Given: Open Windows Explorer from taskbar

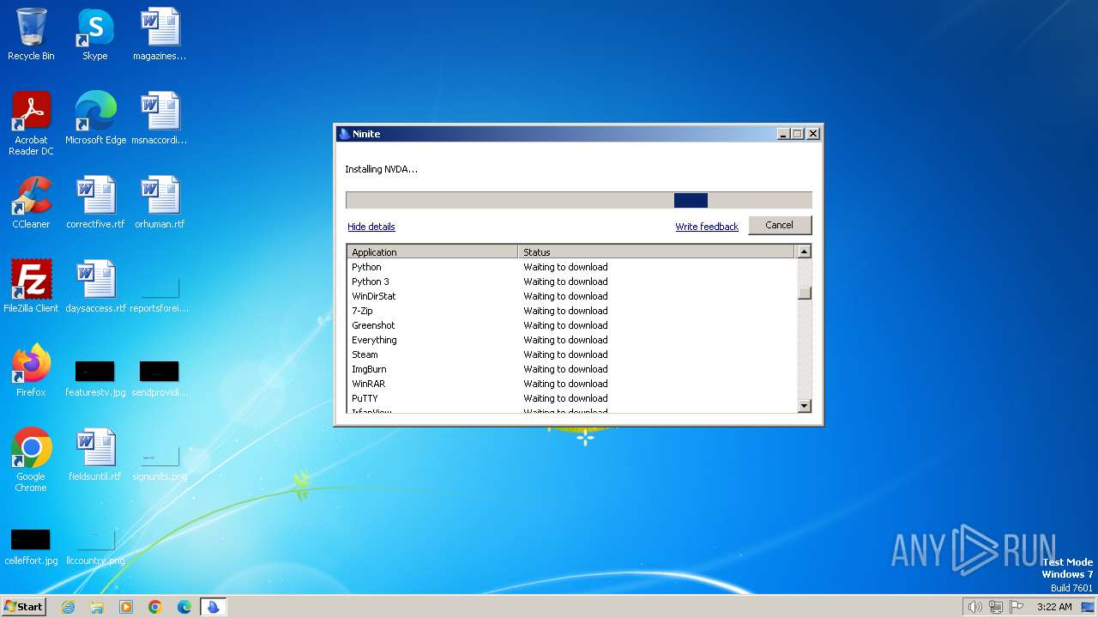Looking at the screenshot, I should click(x=97, y=607).
